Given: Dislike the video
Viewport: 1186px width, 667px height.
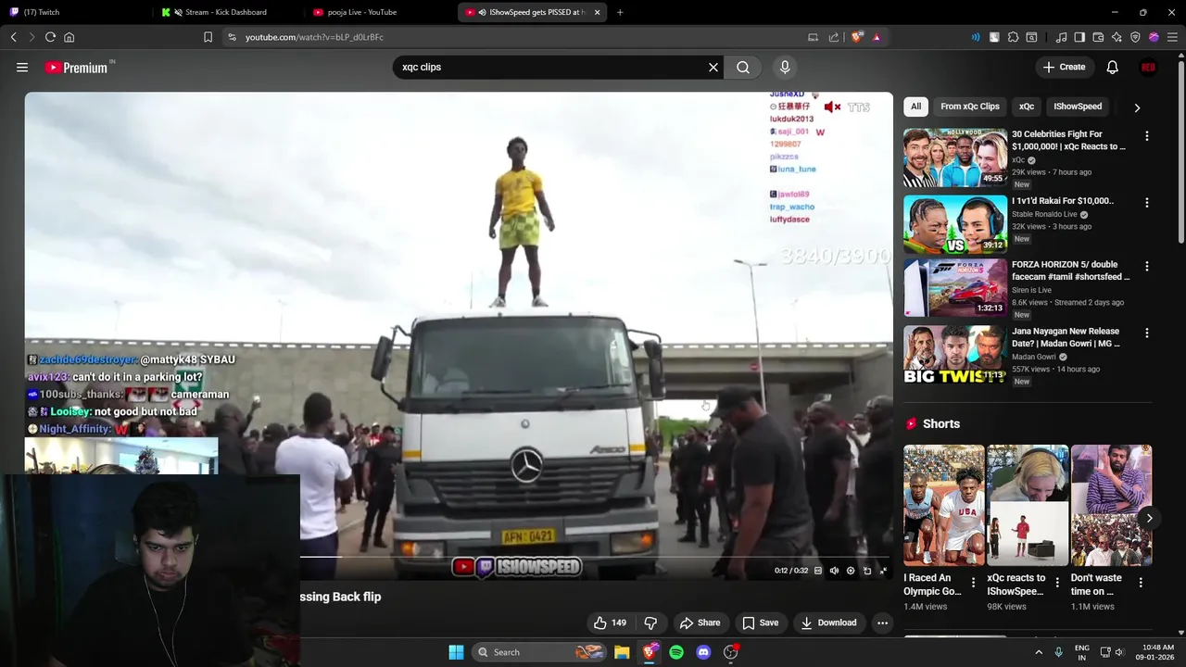Looking at the screenshot, I should pos(650,623).
